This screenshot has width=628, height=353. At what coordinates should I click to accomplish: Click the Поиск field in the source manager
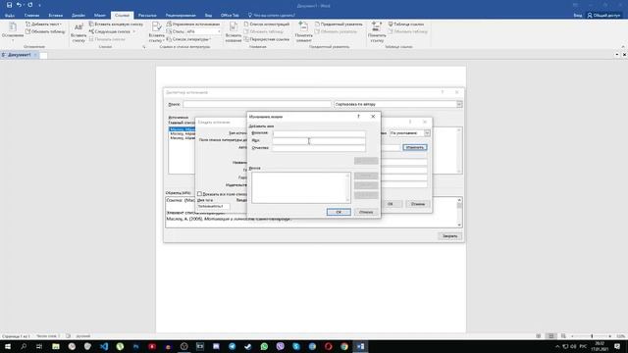[x=257, y=104]
